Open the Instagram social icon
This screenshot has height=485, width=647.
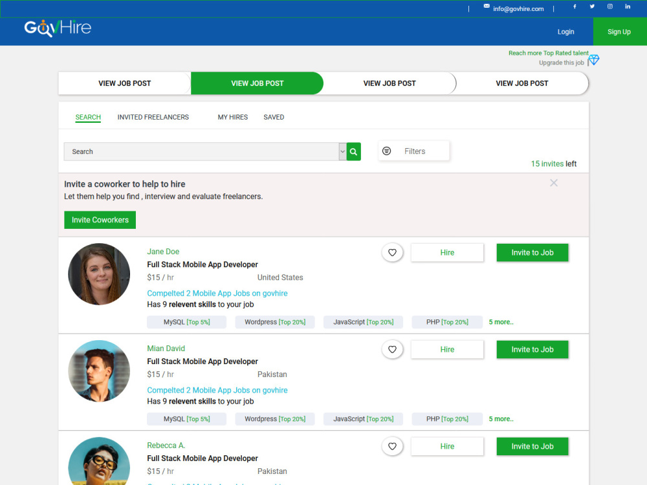(x=610, y=6)
